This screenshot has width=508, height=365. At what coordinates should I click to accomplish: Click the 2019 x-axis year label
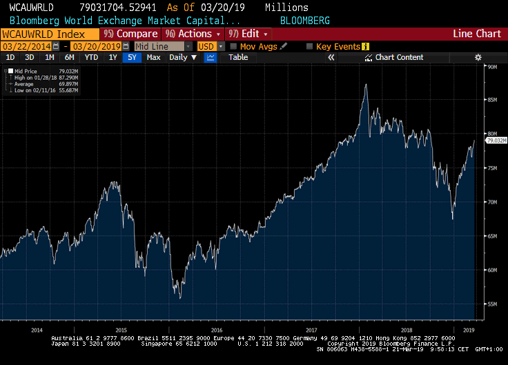(x=469, y=330)
